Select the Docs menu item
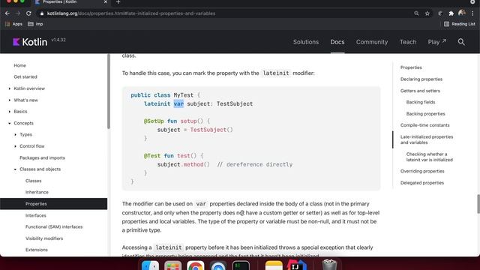Screen dimensions: 480x270 click(337, 42)
